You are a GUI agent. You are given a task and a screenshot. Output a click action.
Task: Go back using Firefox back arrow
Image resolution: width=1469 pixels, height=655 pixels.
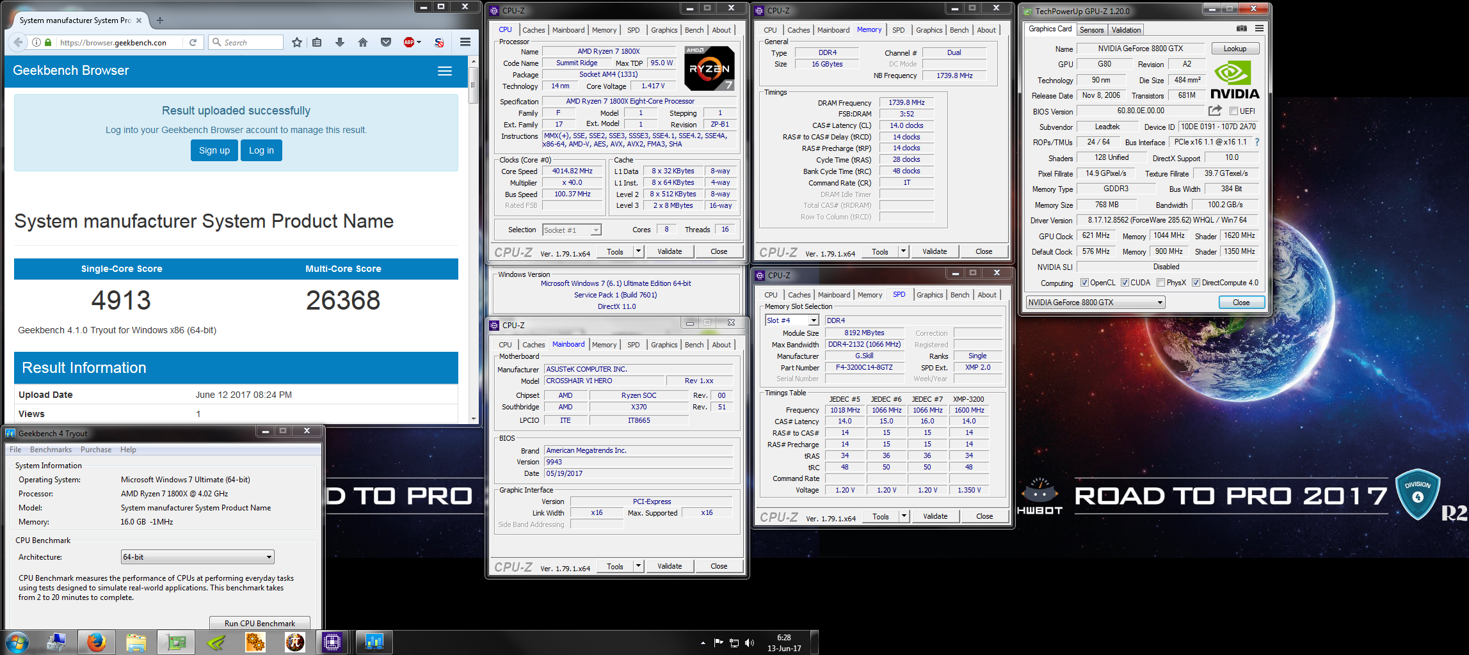[x=17, y=42]
